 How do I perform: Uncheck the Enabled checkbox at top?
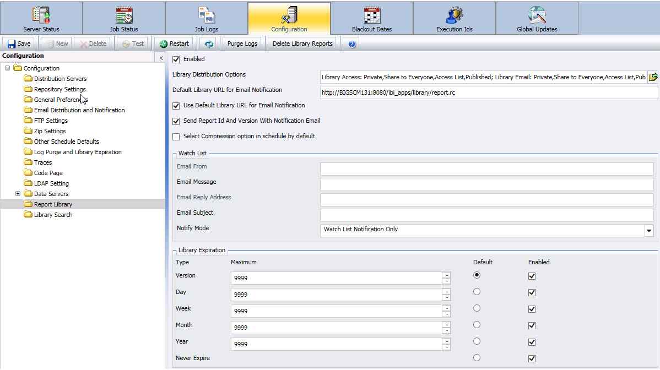click(176, 59)
